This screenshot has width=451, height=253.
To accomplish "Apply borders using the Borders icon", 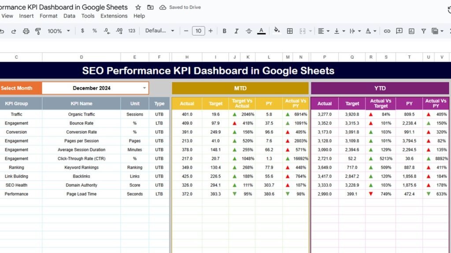I will [289, 31].
